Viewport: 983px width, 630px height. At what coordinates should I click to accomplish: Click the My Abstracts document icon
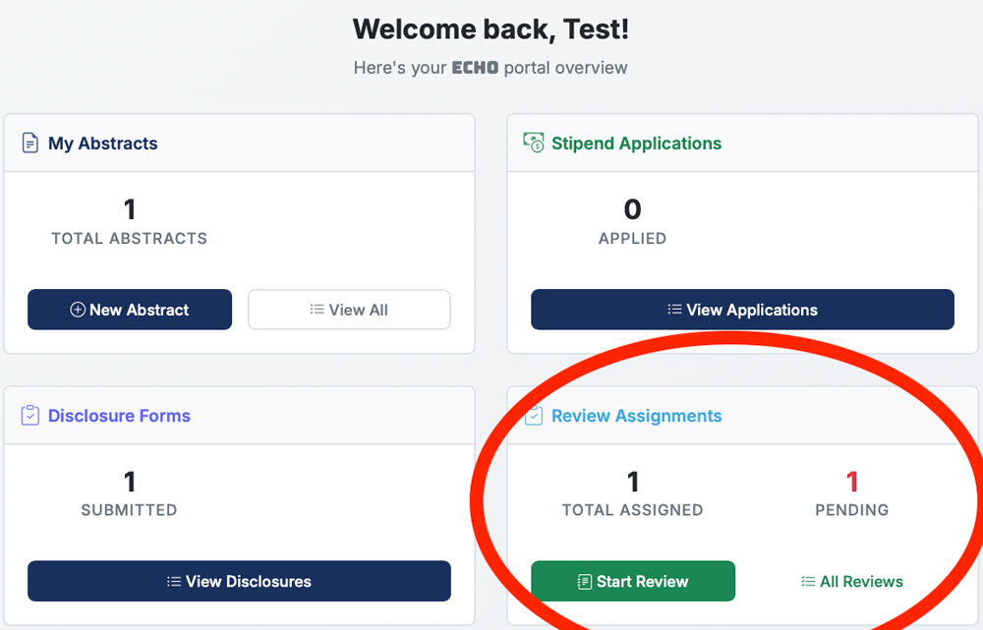[x=30, y=143]
